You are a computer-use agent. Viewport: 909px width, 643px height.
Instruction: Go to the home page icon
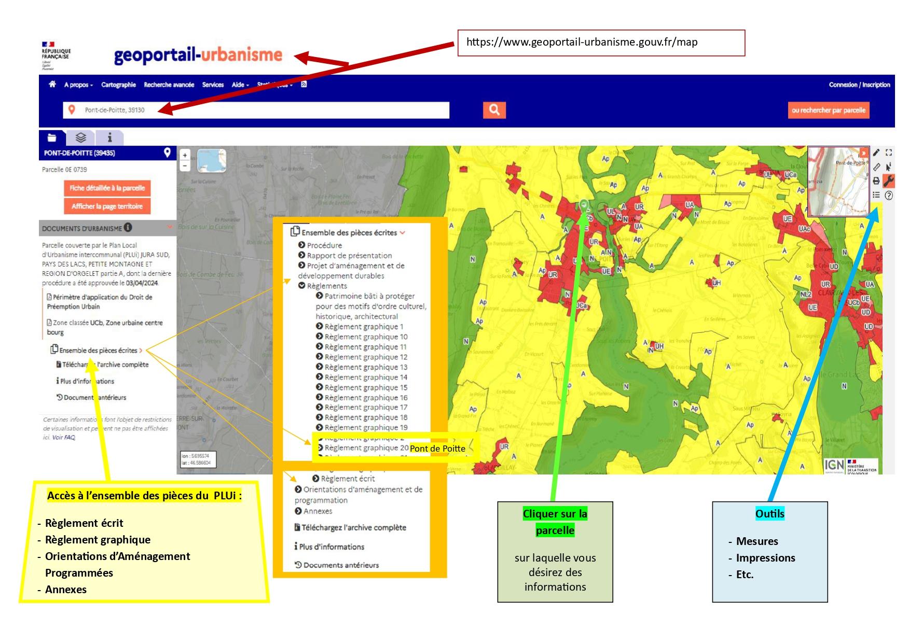click(x=52, y=85)
